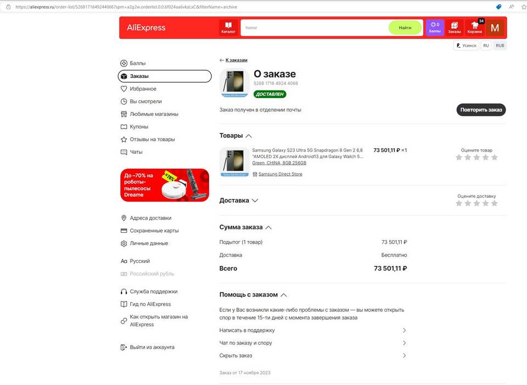Click the order thumbnail beside О заказе
Viewport: 527px width, 385px height.
point(234,83)
